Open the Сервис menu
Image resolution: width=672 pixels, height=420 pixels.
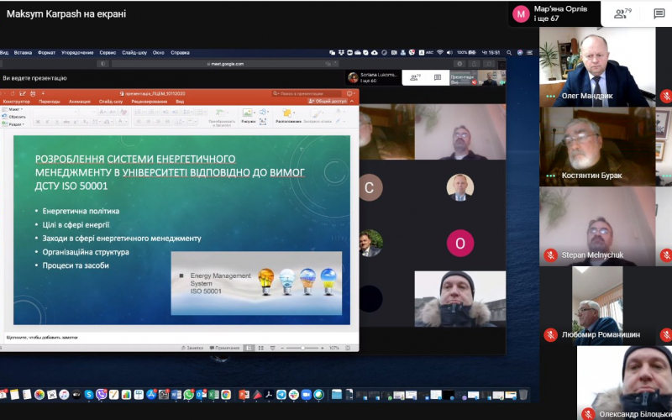click(108, 53)
